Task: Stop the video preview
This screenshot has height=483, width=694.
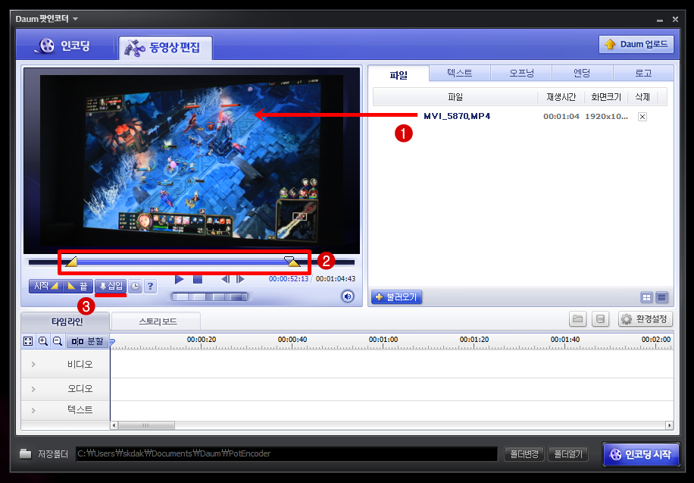Action: point(198,279)
